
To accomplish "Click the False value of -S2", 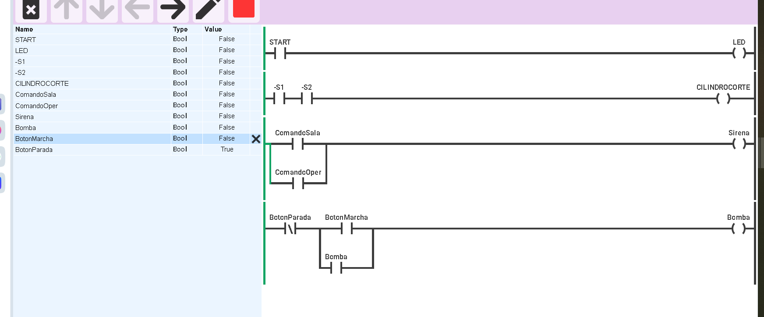I will [x=227, y=72].
